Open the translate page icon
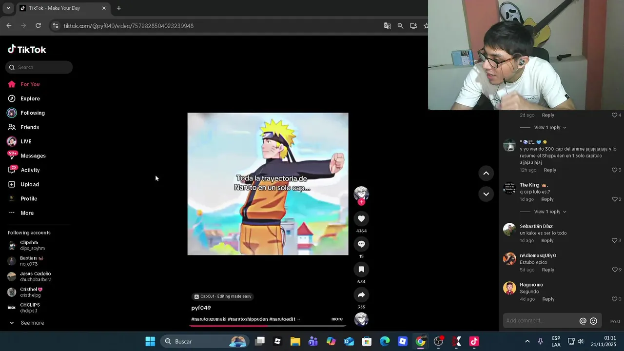This screenshot has height=351, width=624. (388, 26)
